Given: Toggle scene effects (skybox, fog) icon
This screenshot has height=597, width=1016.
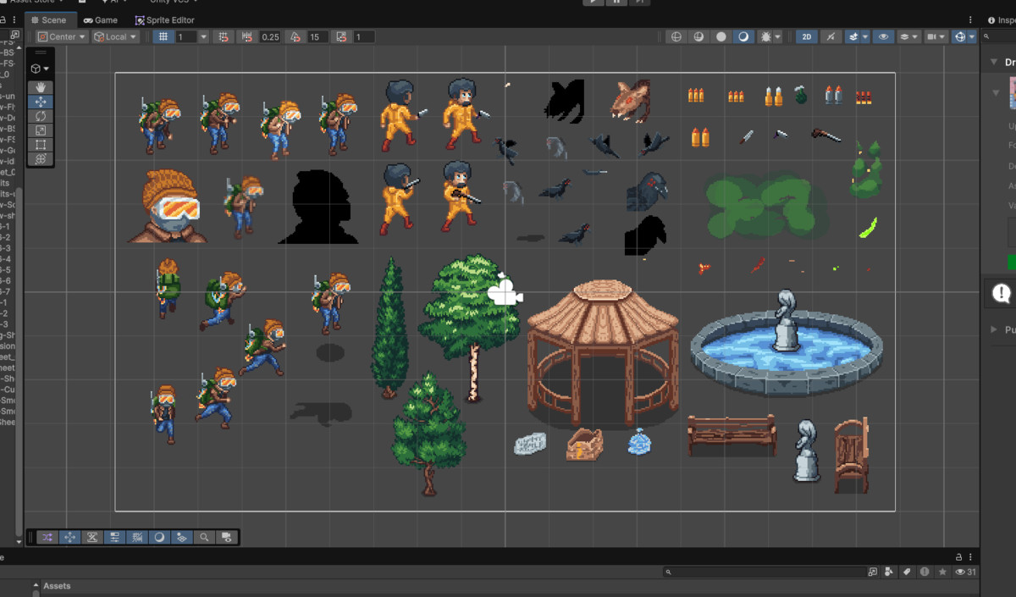Looking at the screenshot, I should (853, 37).
